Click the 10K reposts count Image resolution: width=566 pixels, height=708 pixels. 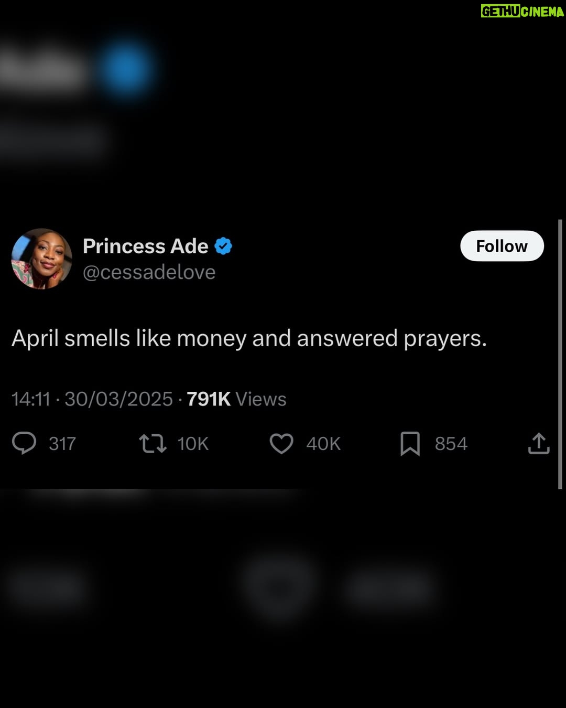tap(193, 444)
